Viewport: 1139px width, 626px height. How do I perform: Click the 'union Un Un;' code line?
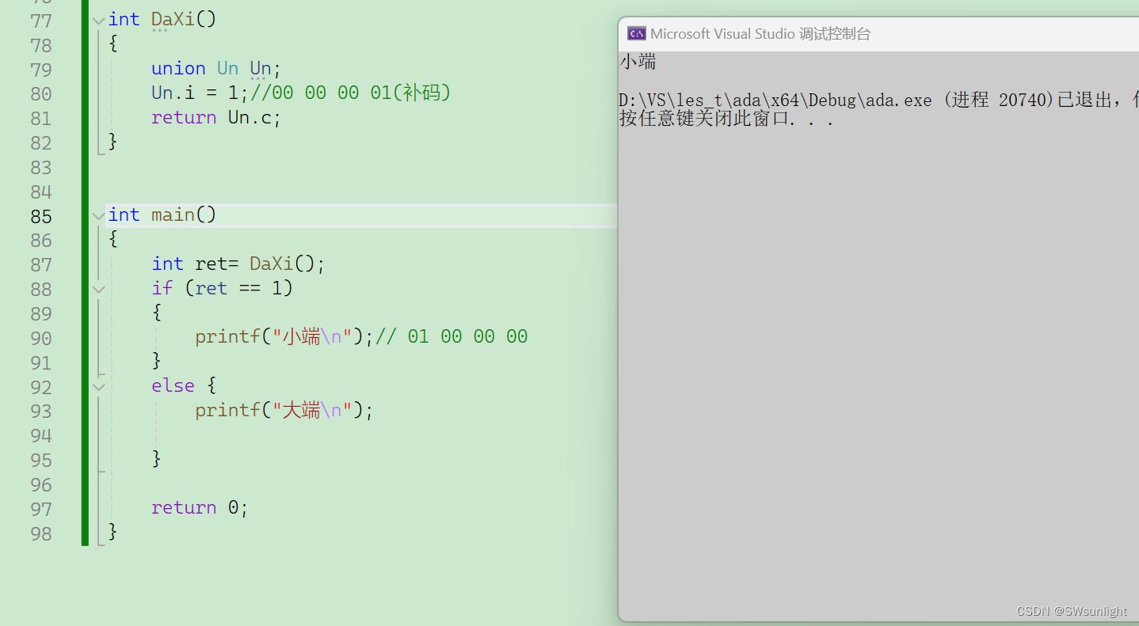pos(216,69)
